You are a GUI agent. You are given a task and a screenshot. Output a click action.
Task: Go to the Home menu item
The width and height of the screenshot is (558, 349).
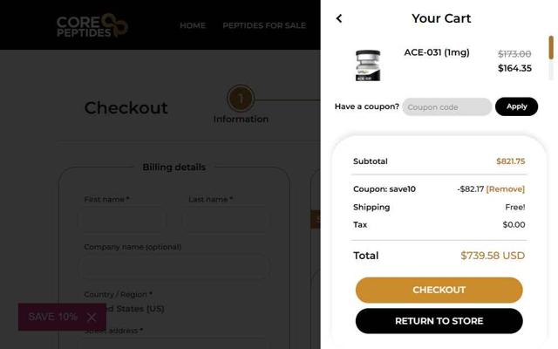point(193,25)
